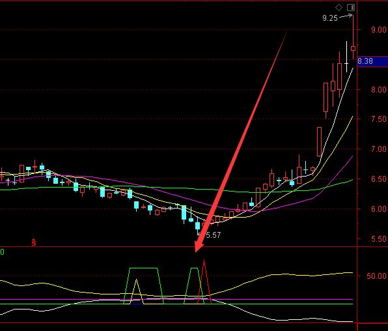Screen dimensions: 388x331
Task: Select the tall red candle near 7.00
Action: point(320,141)
